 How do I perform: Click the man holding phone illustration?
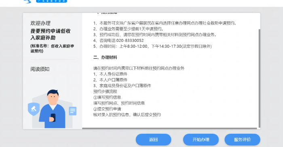(x=52, y=109)
